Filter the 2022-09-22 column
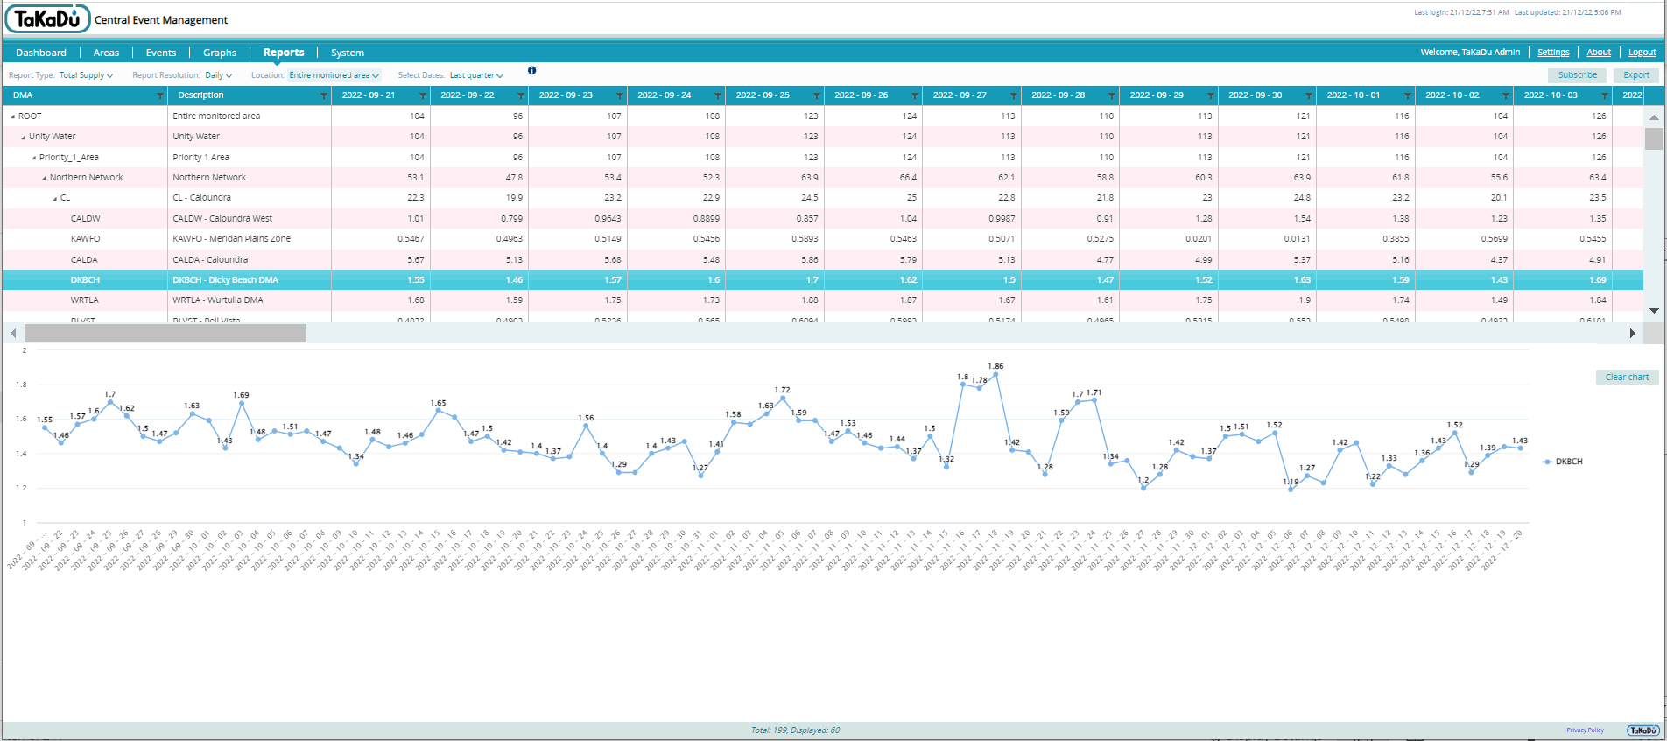The width and height of the screenshot is (1667, 741). click(x=521, y=95)
